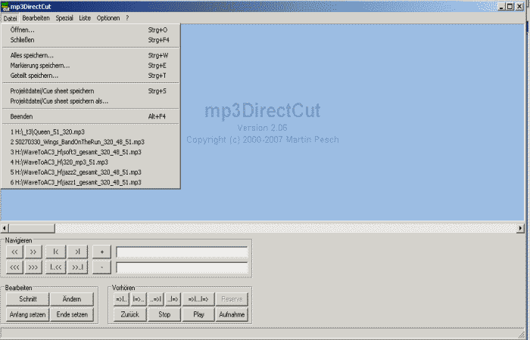Image resolution: width=530 pixels, height=340 pixels.
Task: Open the Bearbeiten menu
Action: 36,17
